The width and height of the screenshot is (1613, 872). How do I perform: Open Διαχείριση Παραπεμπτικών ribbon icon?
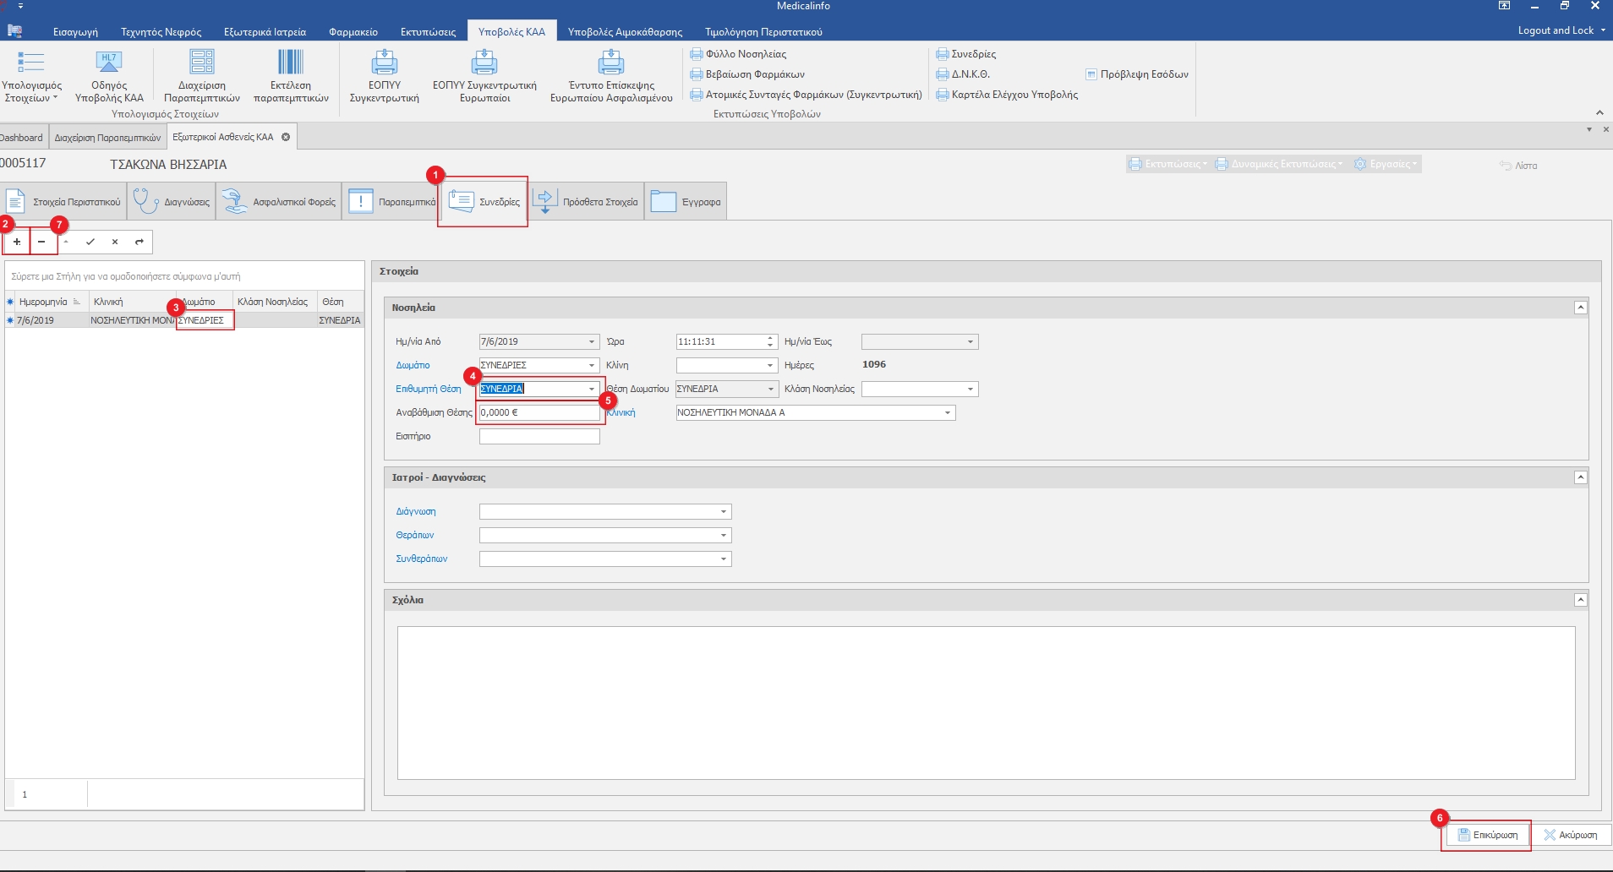[202, 63]
